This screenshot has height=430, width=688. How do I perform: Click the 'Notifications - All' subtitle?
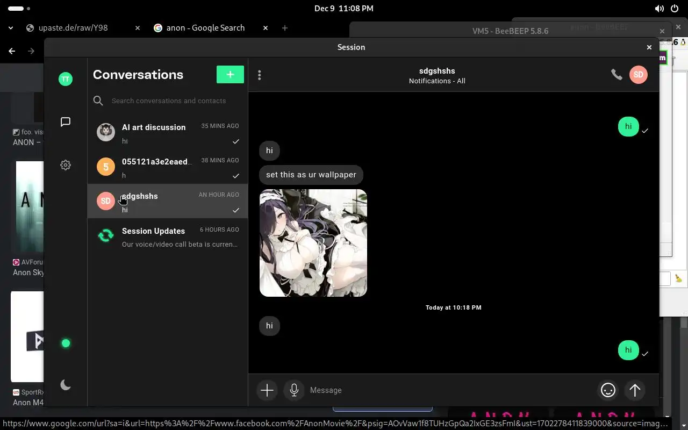(437, 81)
